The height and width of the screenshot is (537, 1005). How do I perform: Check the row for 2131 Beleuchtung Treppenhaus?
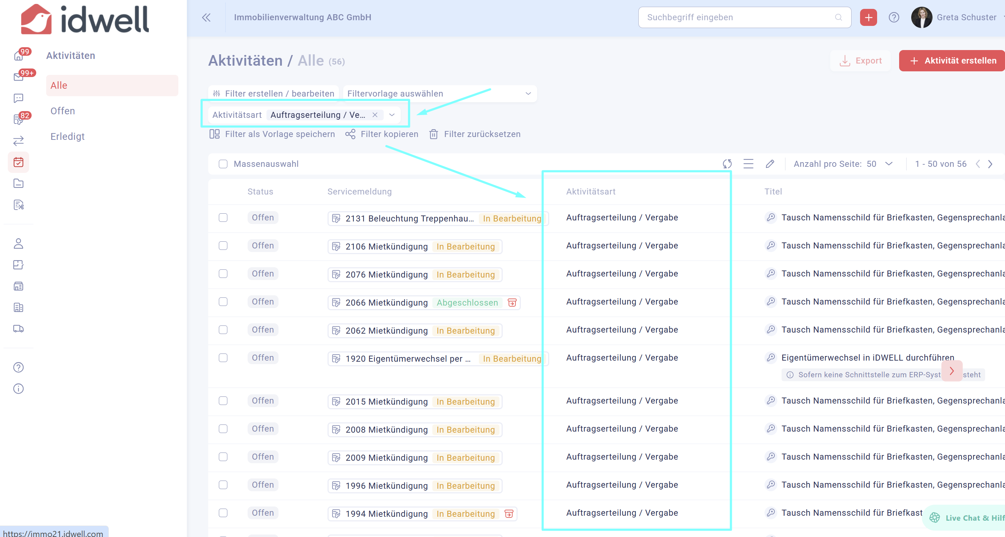tap(223, 218)
